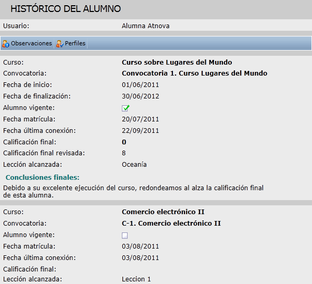Click C-1. Comercio electrónico II convocatoria
Screen dimensions: 312x284
(x=171, y=224)
